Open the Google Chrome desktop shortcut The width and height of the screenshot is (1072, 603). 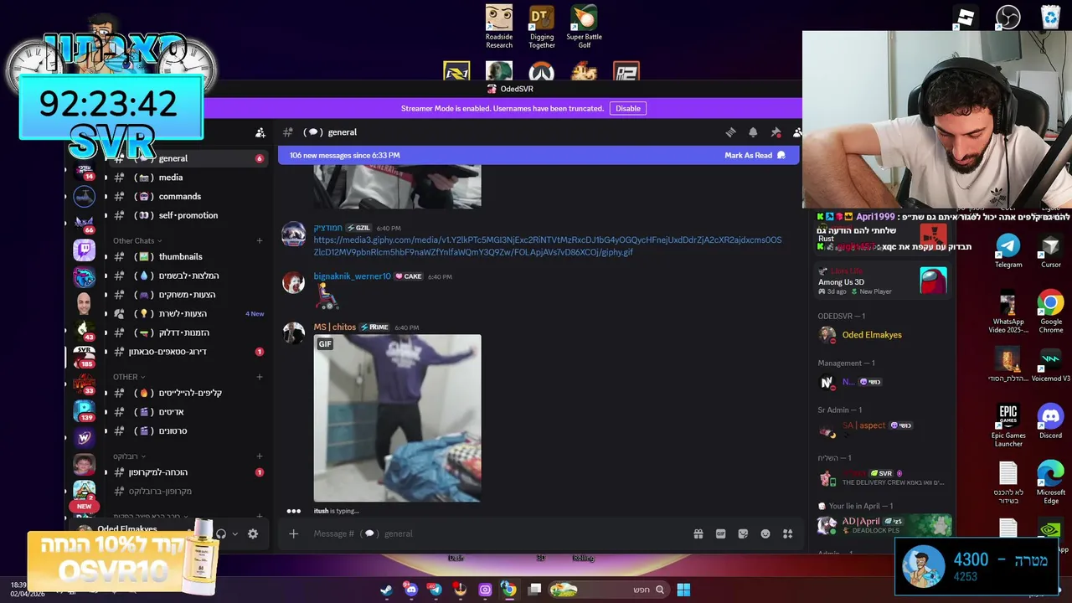click(x=1051, y=312)
